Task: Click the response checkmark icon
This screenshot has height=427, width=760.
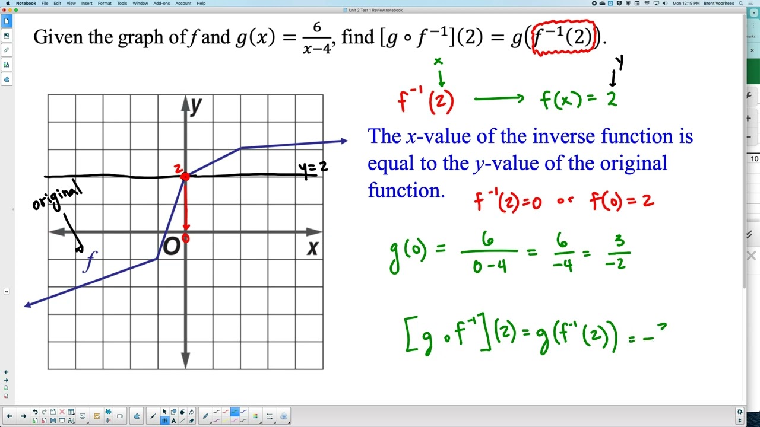Action: point(97,416)
